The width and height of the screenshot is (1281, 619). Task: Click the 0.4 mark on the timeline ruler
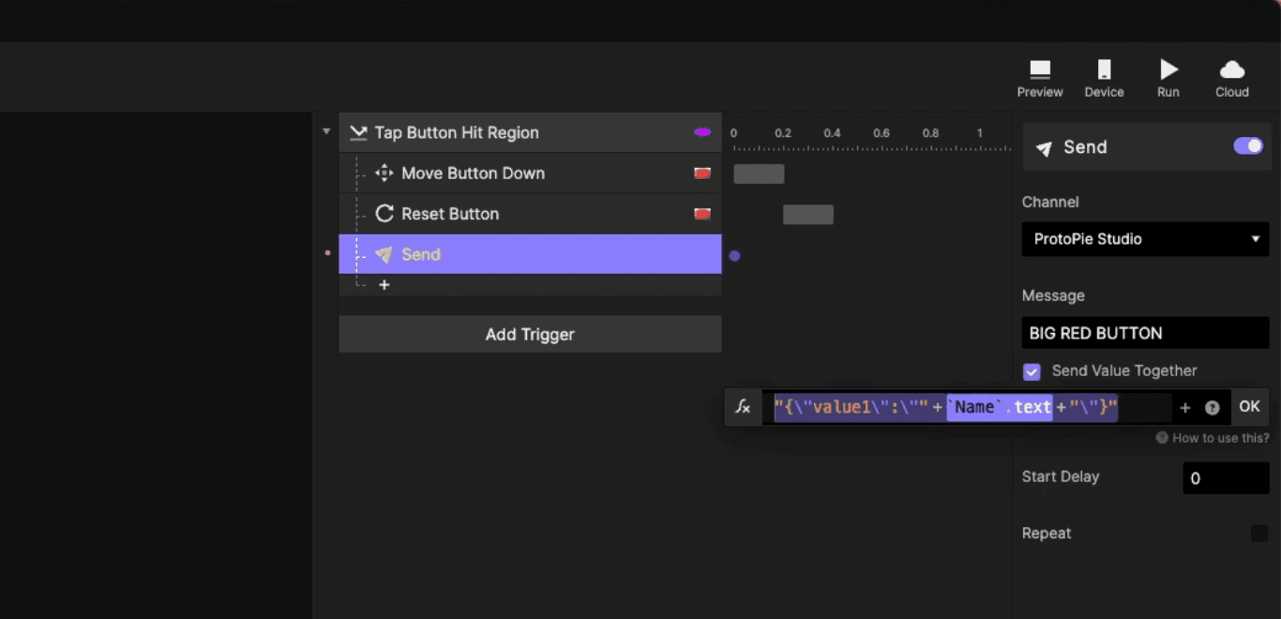click(x=832, y=133)
